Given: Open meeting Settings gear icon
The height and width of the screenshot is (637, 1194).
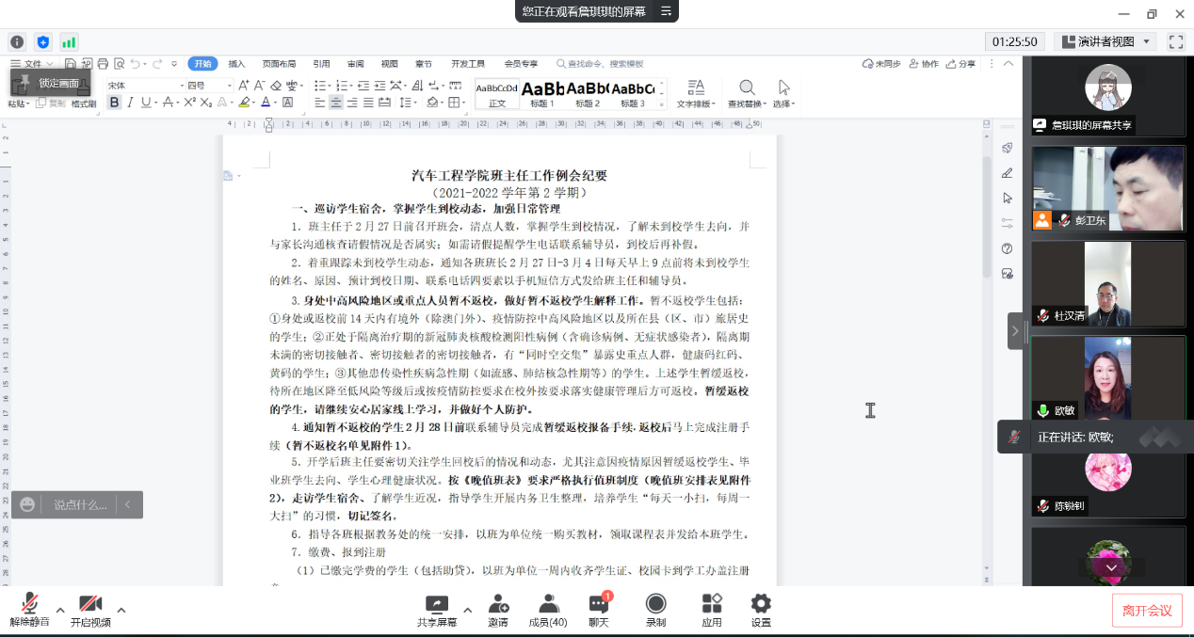Looking at the screenshot, I should [761, 604].
